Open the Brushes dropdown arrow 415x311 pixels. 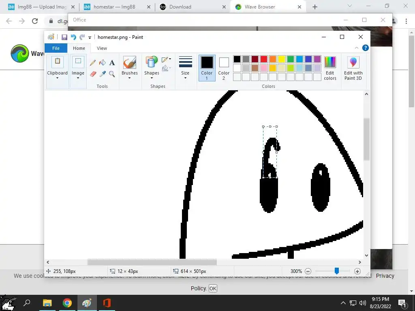pos(130,78)
